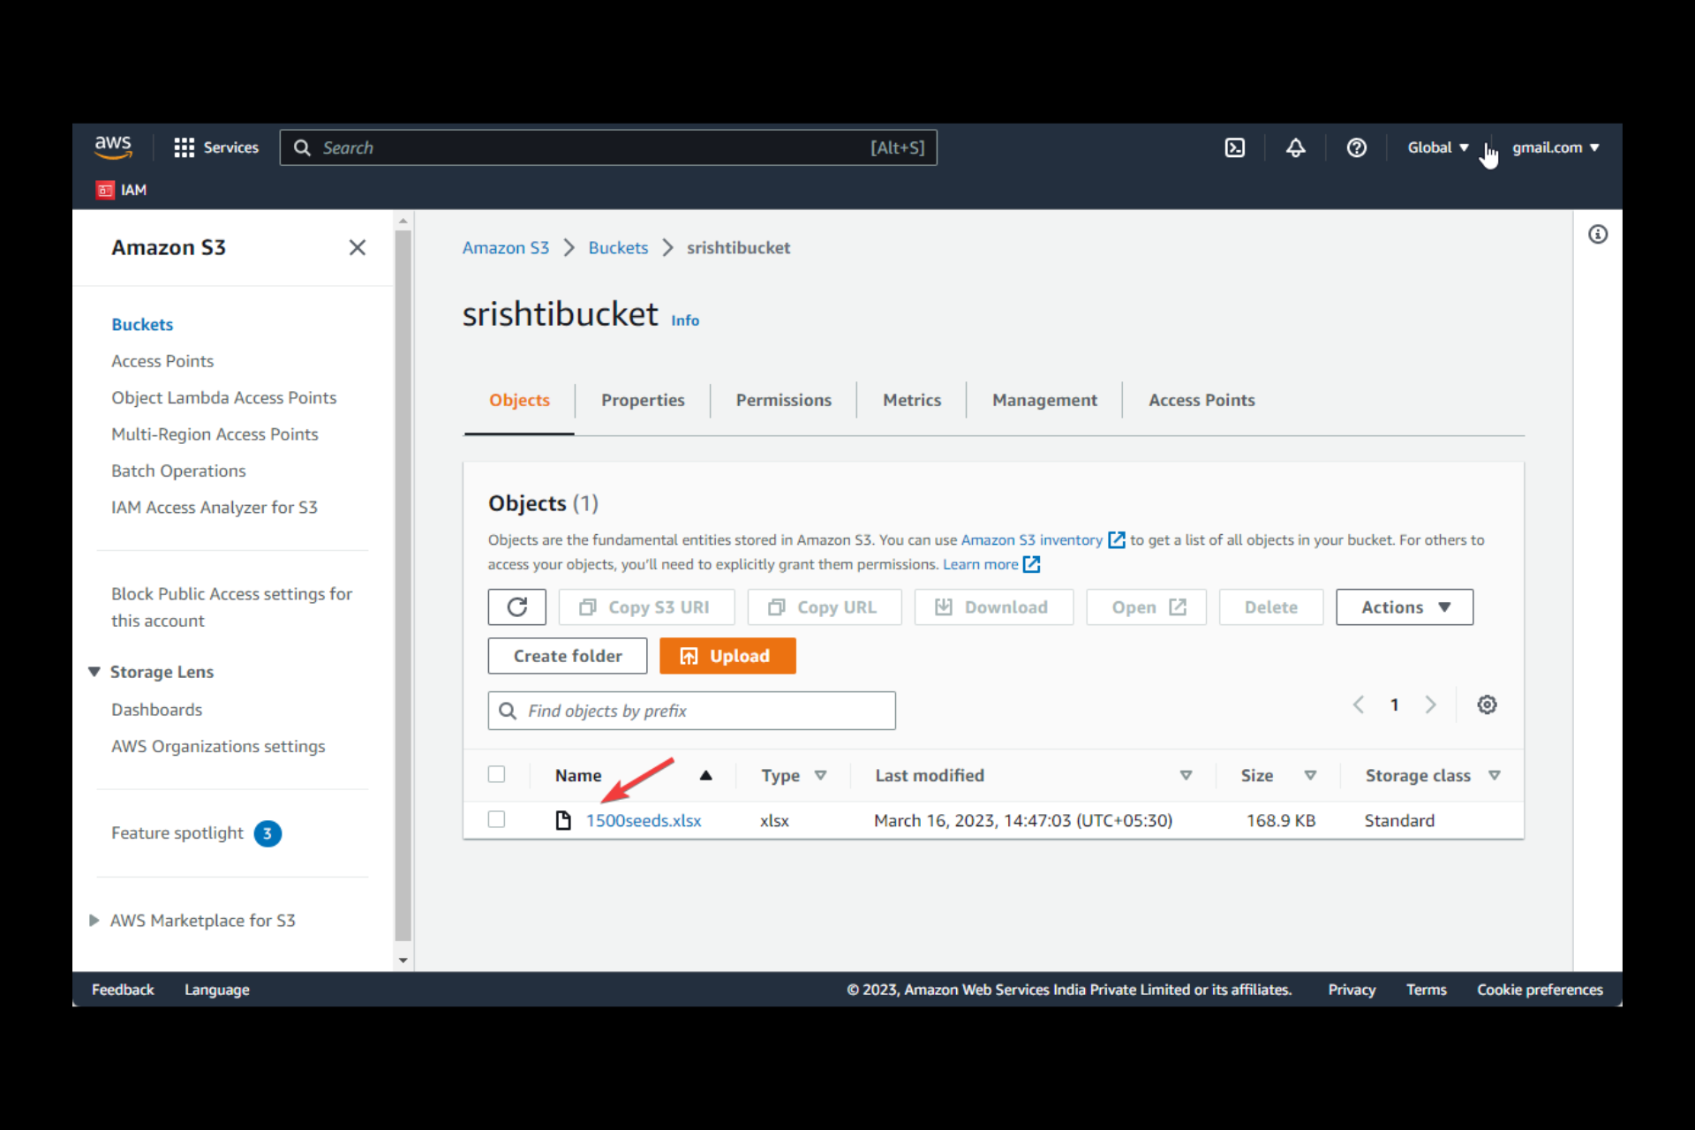Viewport: 1695px width, 1130px height.
Task: Open Storage Lens Dashboards link
Action: click(x=156, y=710)
